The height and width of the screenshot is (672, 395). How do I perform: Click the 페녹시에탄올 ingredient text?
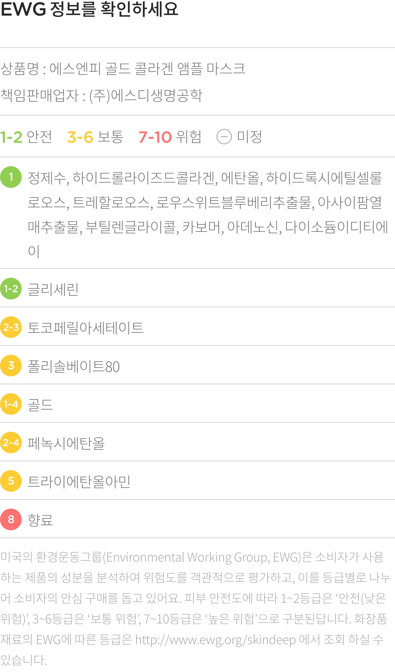66,443
